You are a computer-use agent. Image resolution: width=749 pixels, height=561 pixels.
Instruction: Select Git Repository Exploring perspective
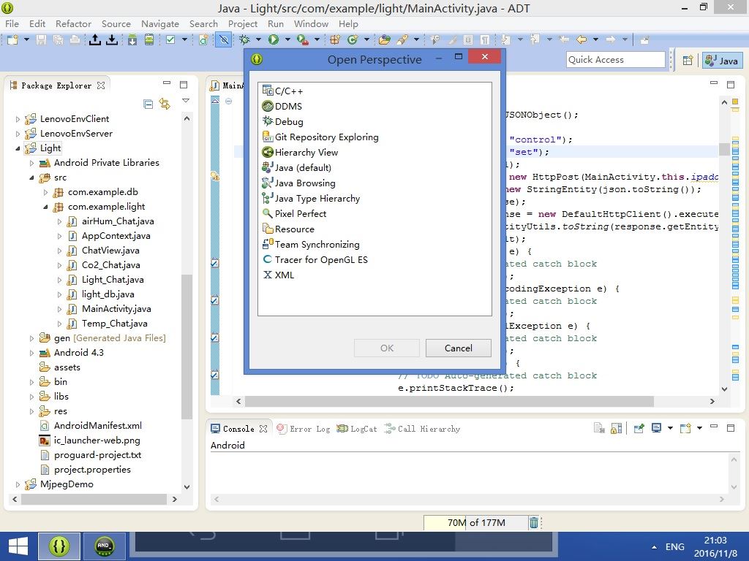pyautogui.click(x=320, y=137)
